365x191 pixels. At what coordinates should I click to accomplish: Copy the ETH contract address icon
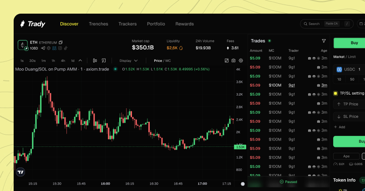pyautogui.click(x=61, y=42)
